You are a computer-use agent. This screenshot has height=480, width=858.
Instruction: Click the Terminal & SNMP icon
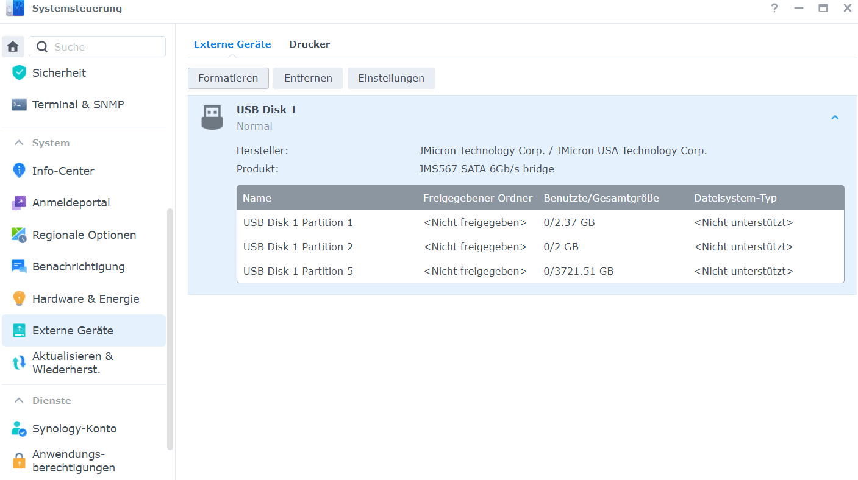20,104
